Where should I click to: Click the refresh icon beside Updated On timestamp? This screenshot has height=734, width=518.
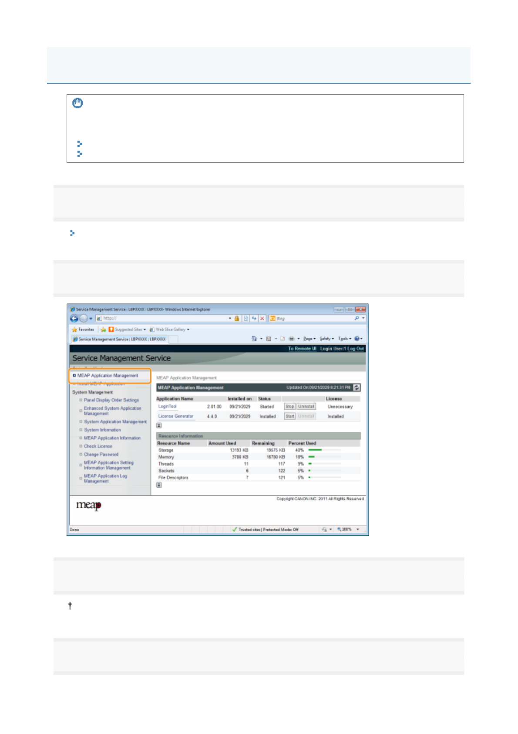tap(357, 387)
